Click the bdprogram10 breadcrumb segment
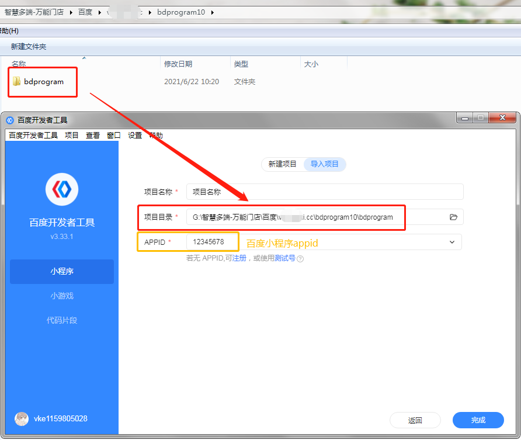The width and height of the screenshot is (521, 440). point(181,12)
